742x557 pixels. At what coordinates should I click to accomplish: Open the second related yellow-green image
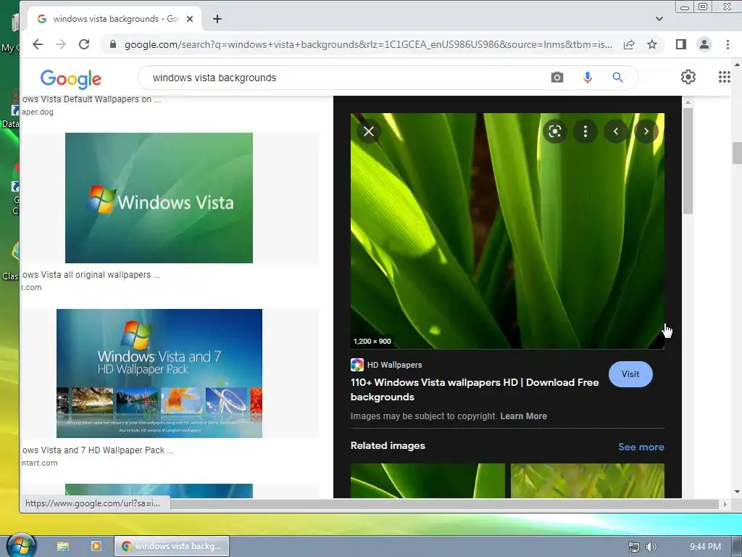(587, 481)
